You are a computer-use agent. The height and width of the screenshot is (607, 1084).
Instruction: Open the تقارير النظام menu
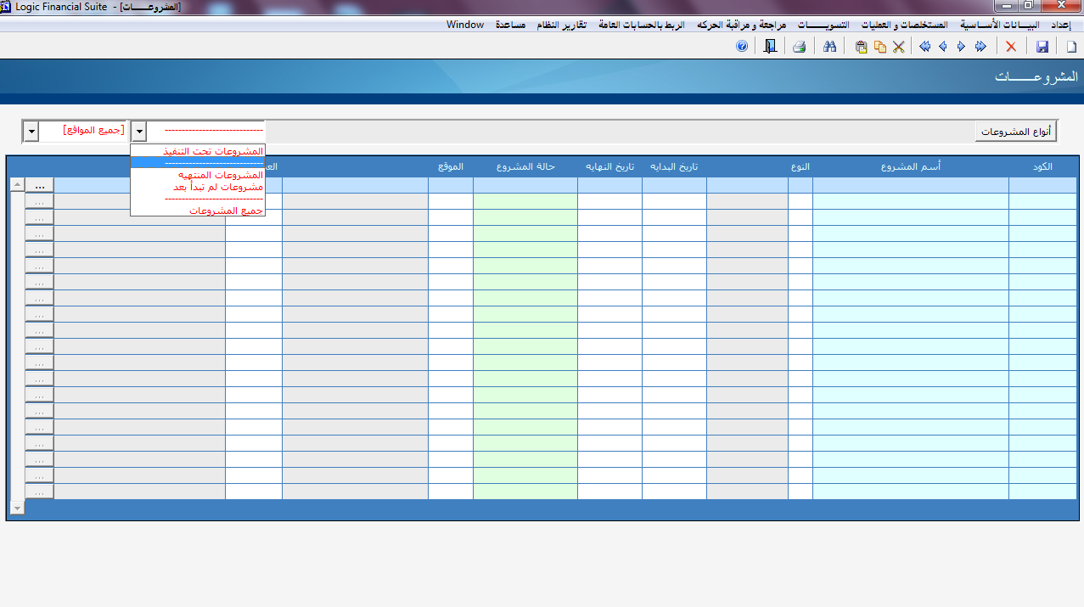(x=561, y=25)
